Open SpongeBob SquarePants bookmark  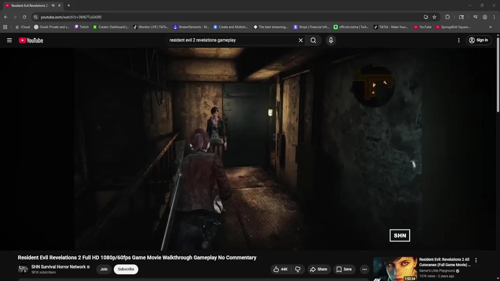pyautogui.click(x=453, y=27)
